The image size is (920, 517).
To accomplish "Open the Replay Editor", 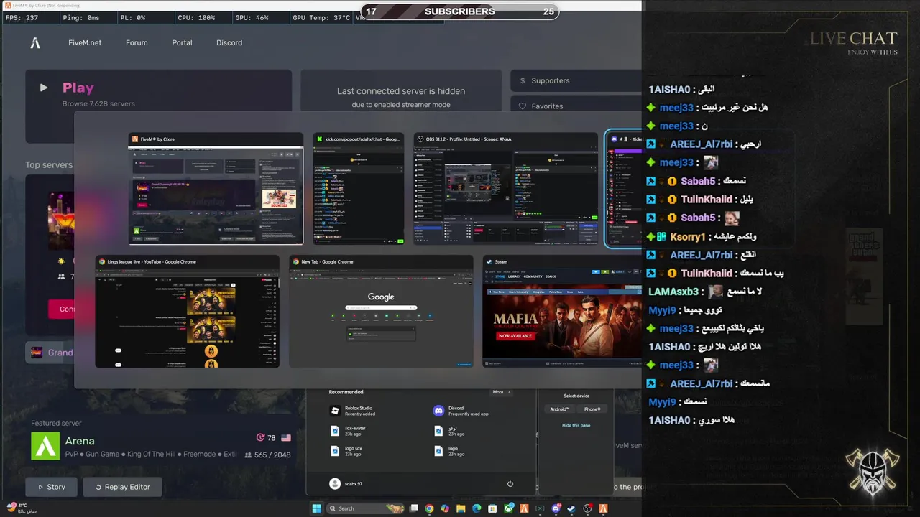I will tap(122, 487).
